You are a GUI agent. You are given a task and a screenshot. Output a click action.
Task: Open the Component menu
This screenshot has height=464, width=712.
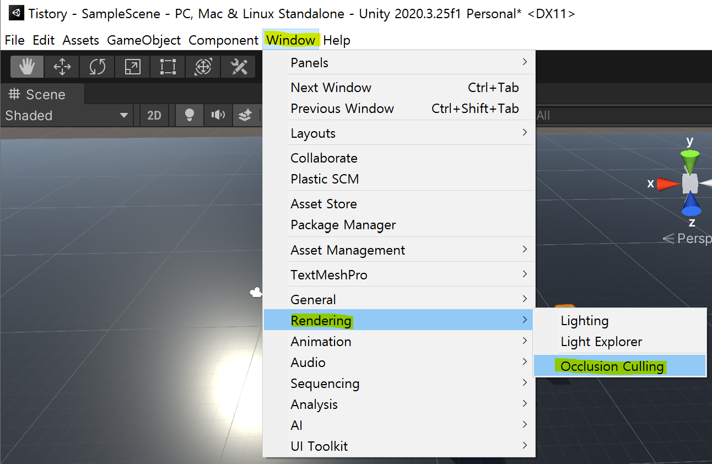(x=223, y=40)
